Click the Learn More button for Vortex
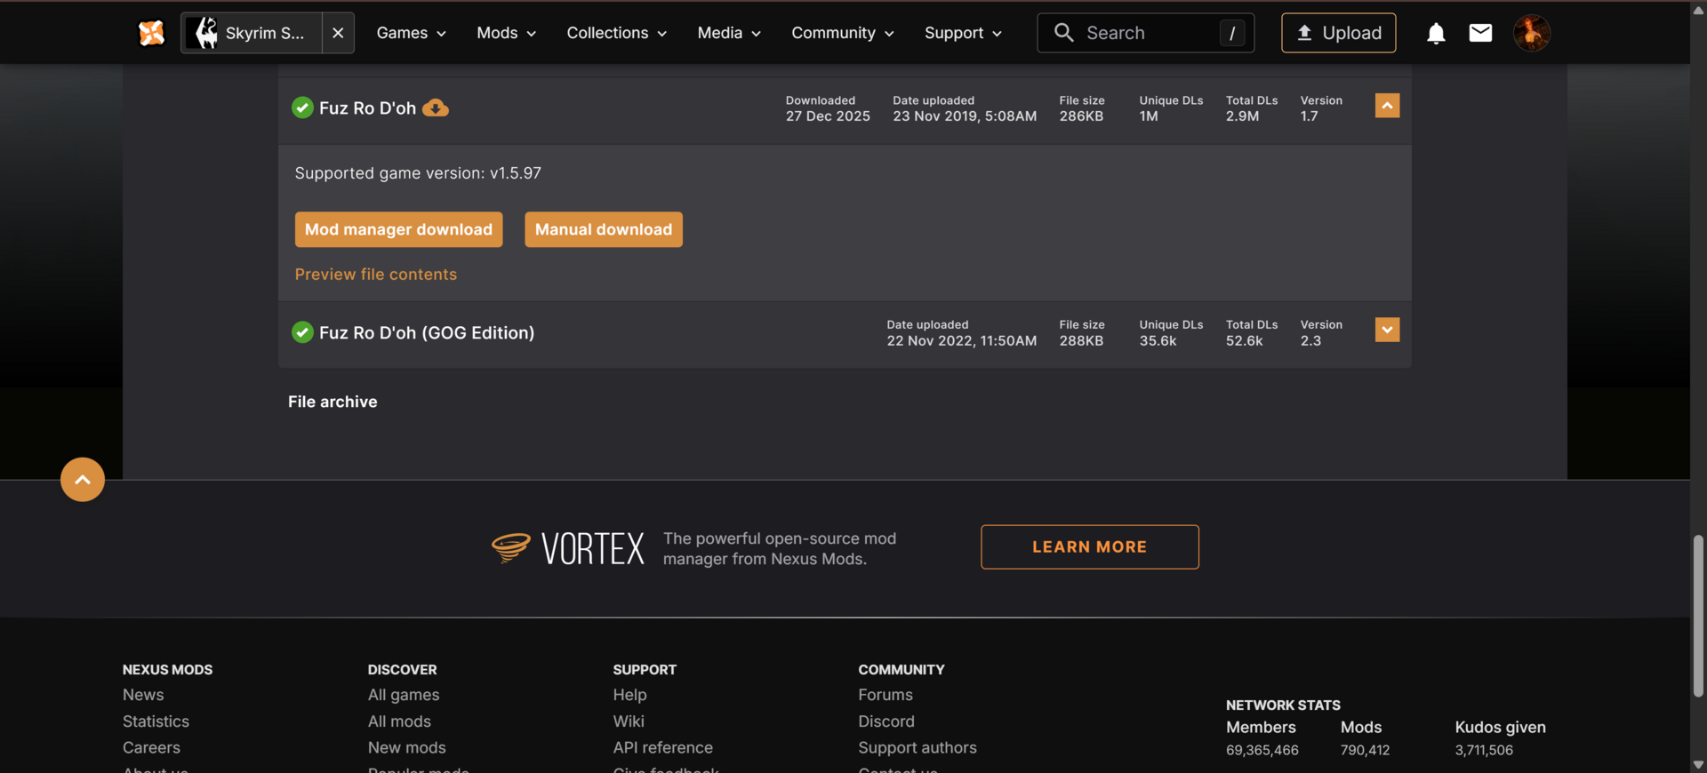1707x773 pixels. coord(1089,546)
